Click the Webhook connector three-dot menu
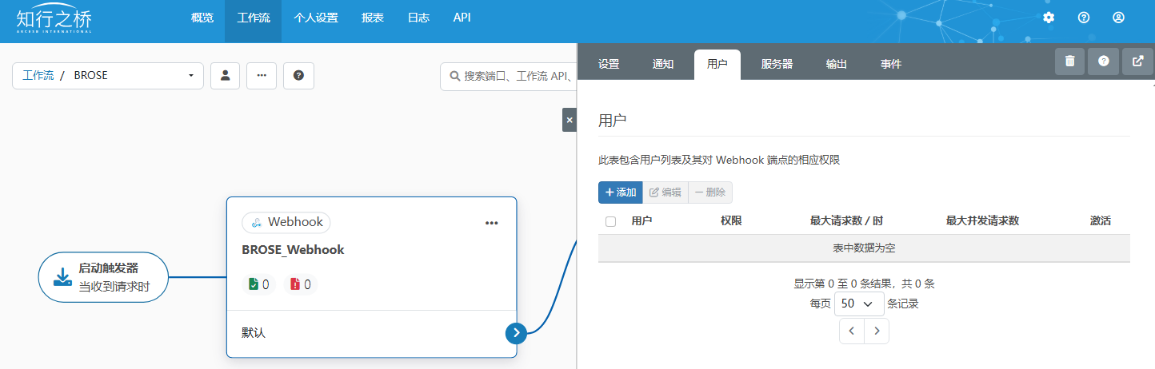The height and width of the screenshot is (369, 1155). [x=491, y=223]
